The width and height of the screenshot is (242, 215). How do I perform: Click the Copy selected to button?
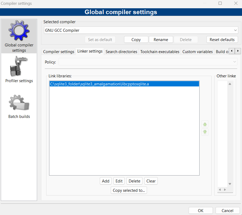(129, 190)
